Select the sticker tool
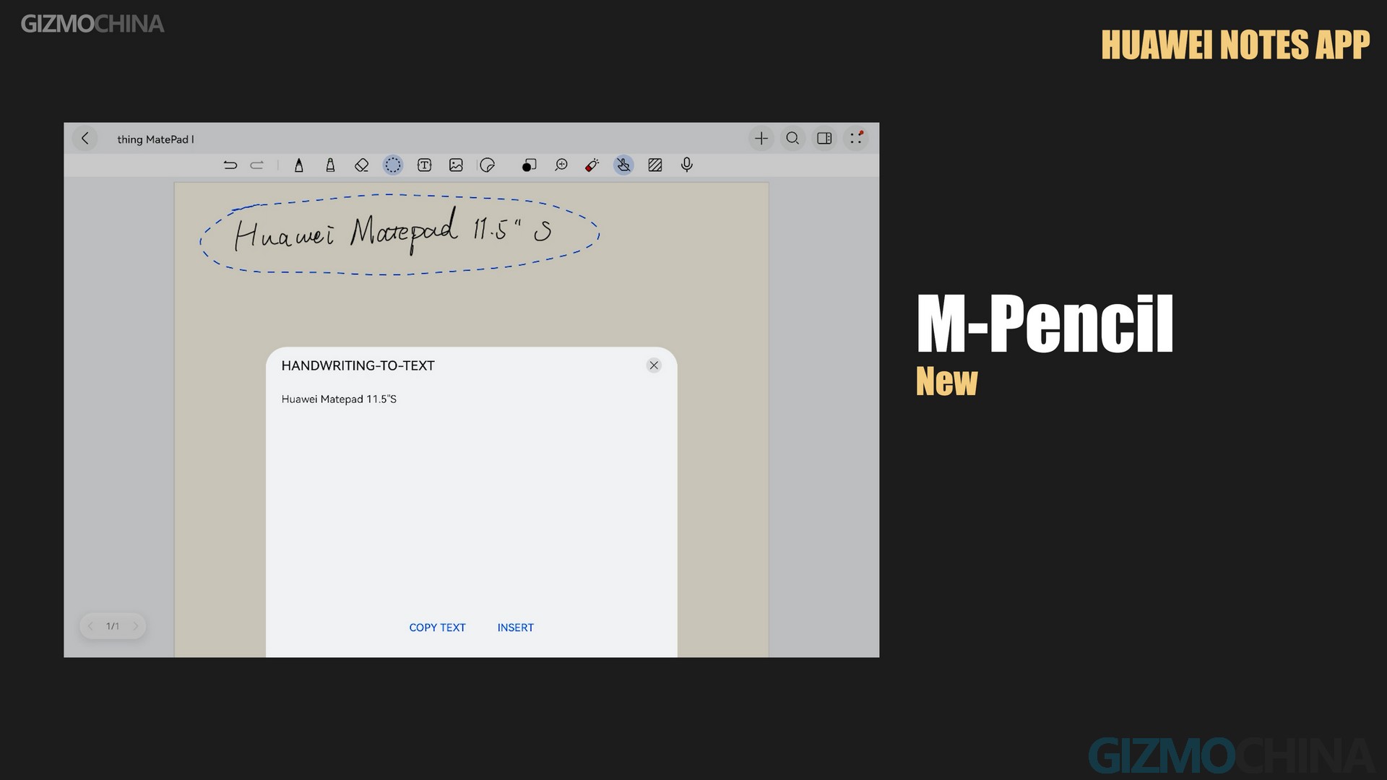 pos(488,165)
